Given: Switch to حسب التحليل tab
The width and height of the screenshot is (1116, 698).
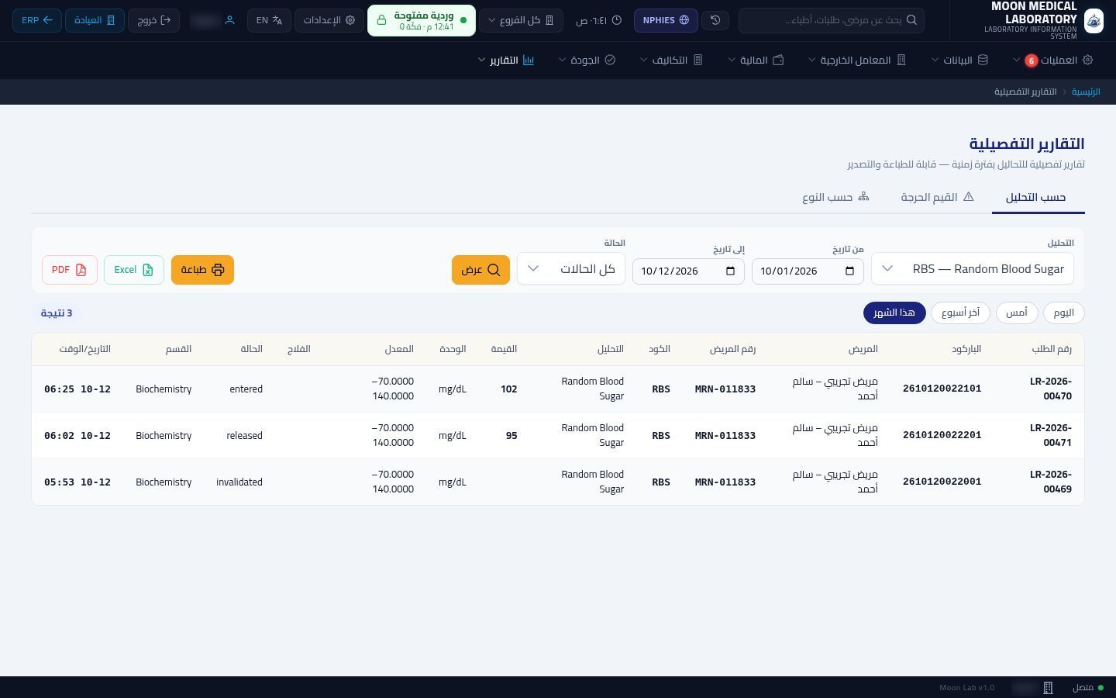Looking at the screenshot, I should pos(1038,197).
